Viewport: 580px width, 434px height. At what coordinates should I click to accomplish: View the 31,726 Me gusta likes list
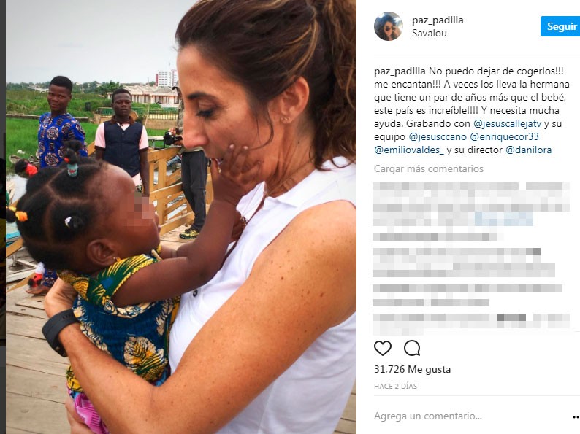413,369
